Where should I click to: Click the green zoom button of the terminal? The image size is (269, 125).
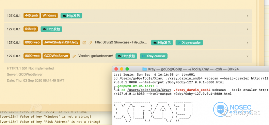[x=127, y=69]
